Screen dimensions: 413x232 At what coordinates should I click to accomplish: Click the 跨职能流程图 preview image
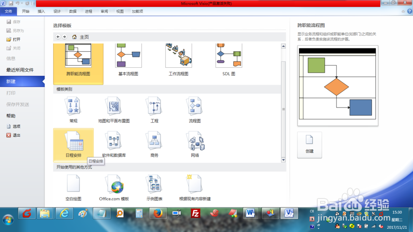[x=338, y=85]
